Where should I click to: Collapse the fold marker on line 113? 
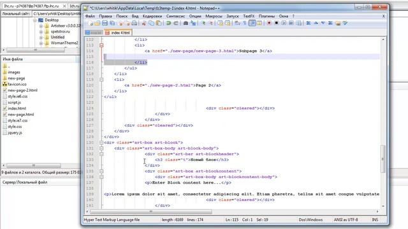click(x=101, y=45)
